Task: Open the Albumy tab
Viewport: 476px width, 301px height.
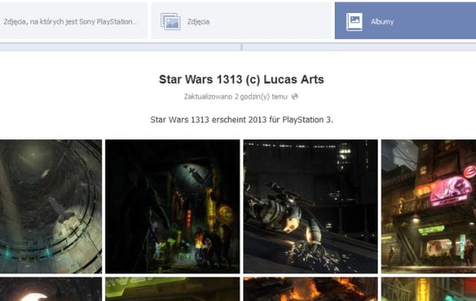Action: point(405,21)
